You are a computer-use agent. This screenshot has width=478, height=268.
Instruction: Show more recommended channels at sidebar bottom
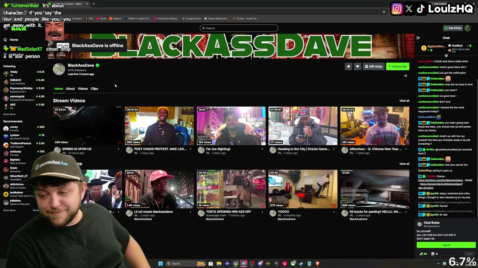click(x=9, y=210)
